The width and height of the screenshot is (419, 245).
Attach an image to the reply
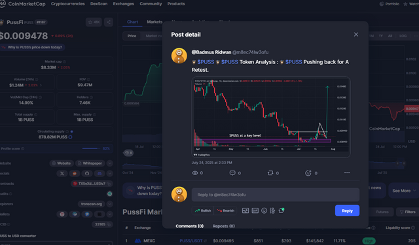coord(246,210)
